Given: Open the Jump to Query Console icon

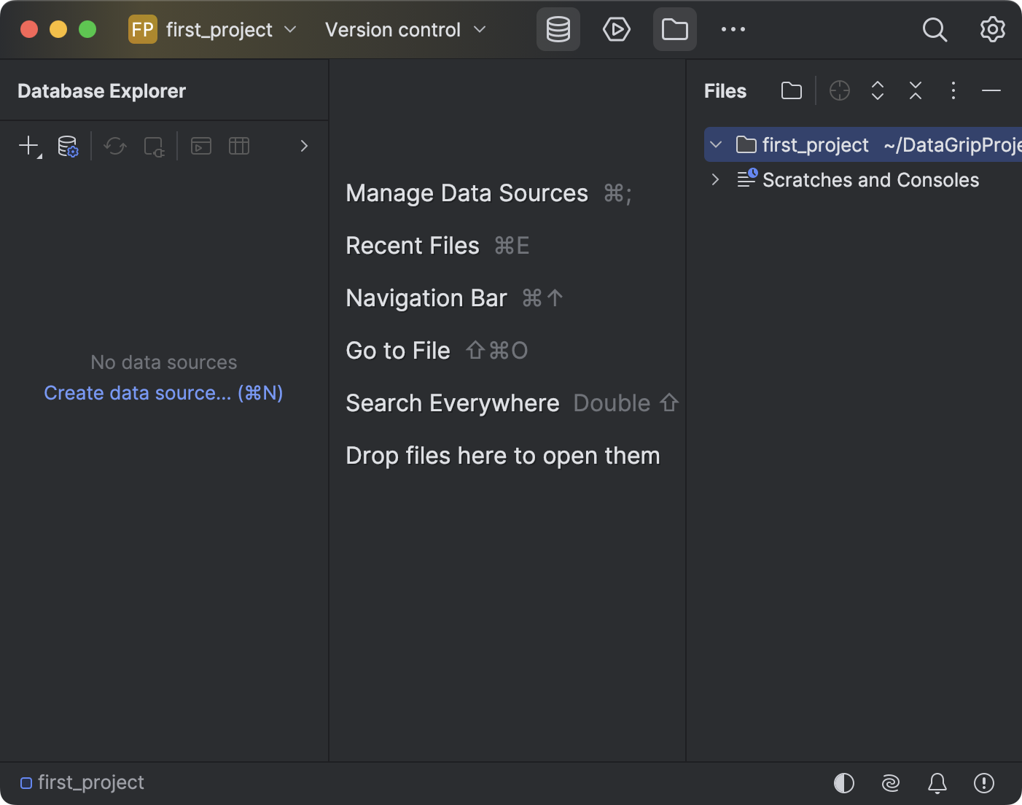Looking at the screenshot, I should (200, 146).
